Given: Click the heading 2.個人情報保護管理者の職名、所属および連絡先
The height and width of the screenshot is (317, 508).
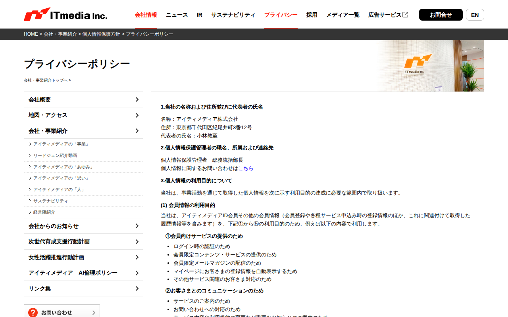Looking at the screenshot, I should pyautogui.click(x=217, y=148).
